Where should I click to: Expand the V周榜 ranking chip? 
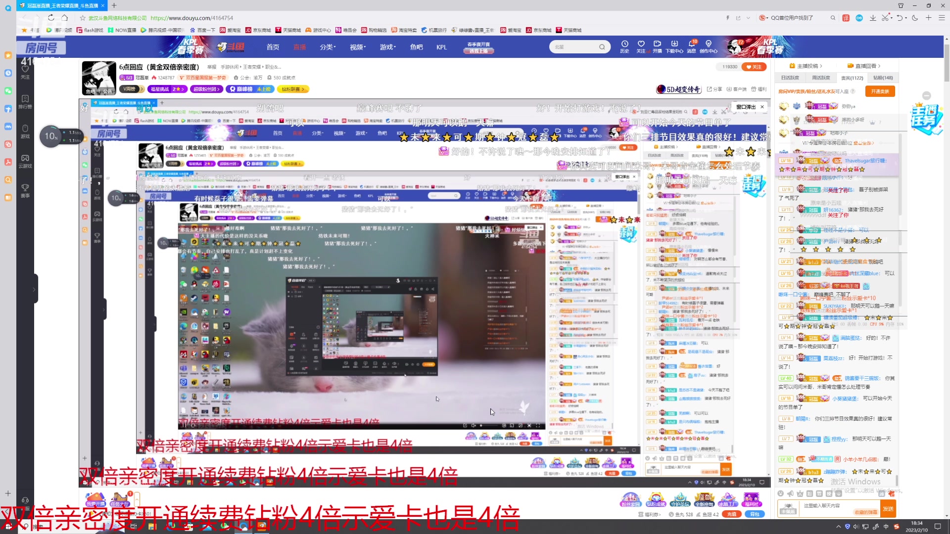132,89
